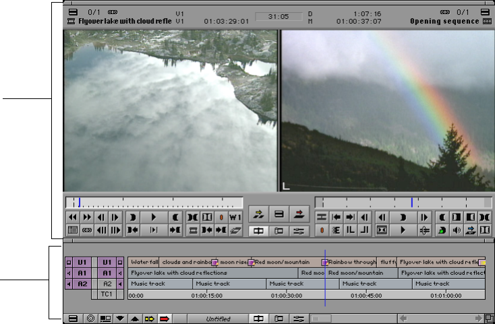Click the center duration display 31:05
This screenshot has width=495, height=324.
279,16
